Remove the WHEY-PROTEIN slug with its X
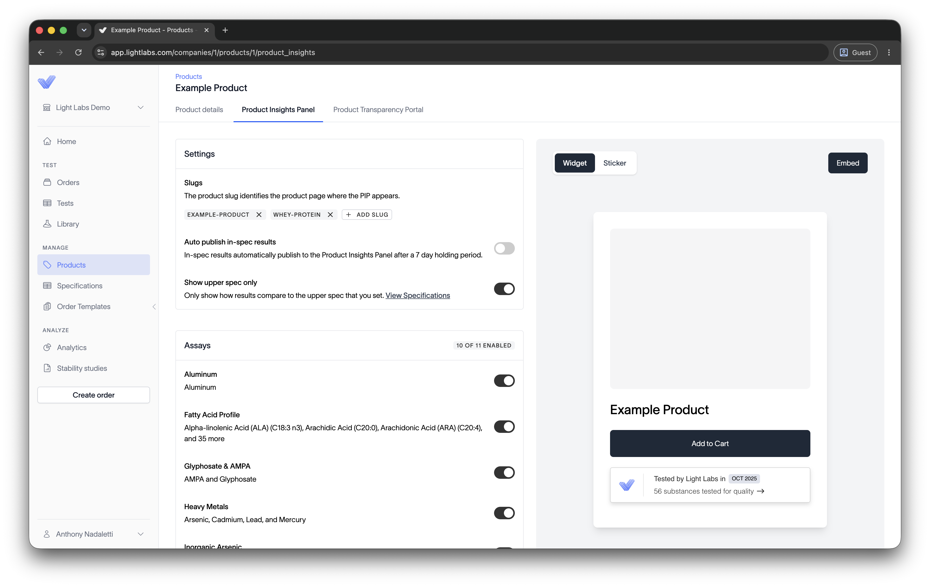 tap(330, 215)
